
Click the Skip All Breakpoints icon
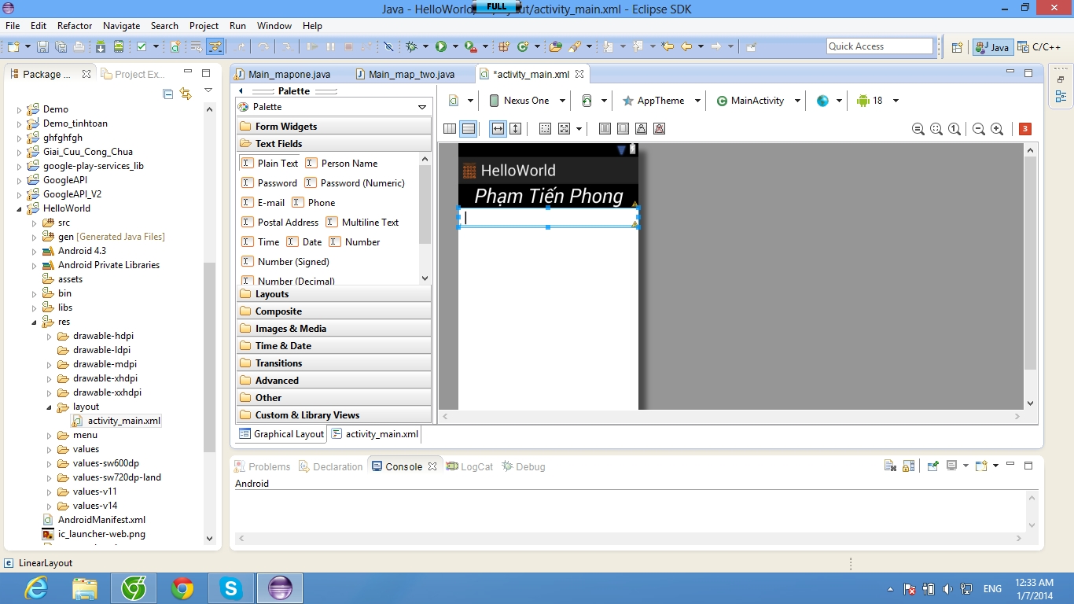pyautogui.click(x=388, y=46)
